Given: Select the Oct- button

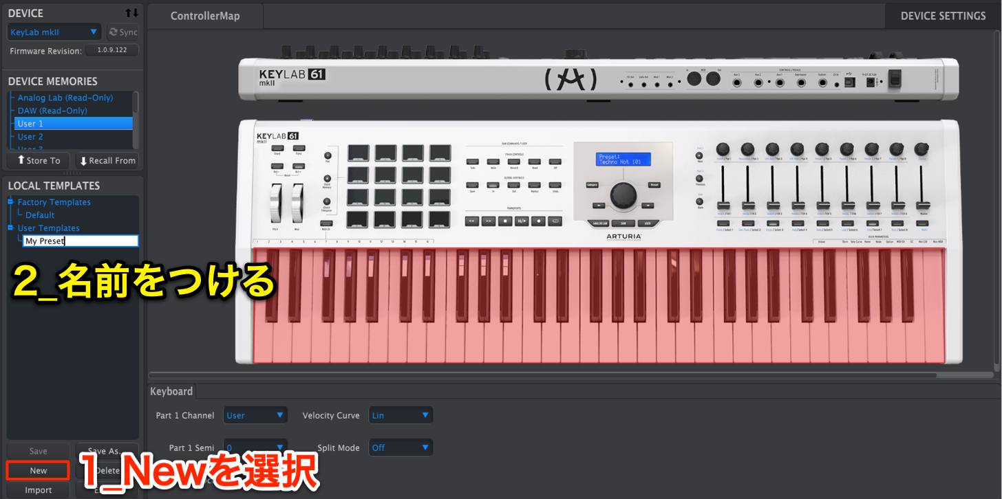Looking at the screenshot, I should pyautogui.click(x=277, y=166).
